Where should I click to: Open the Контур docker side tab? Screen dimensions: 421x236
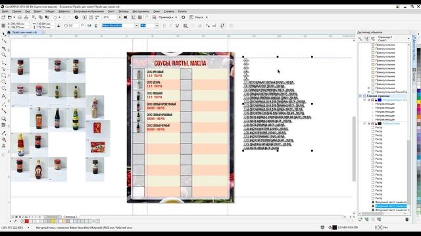[x=414, y=74]
